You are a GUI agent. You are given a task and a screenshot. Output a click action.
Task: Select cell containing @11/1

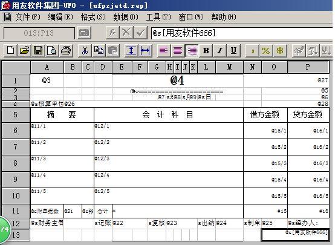[62, 131]
